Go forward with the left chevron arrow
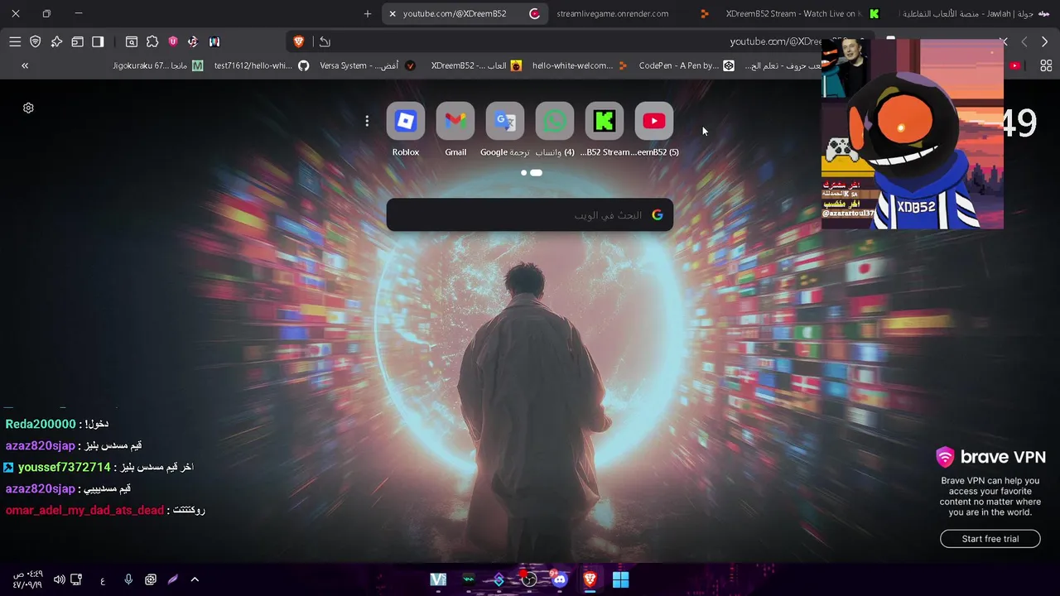 pyautogui.click(x=1024, y=41)
